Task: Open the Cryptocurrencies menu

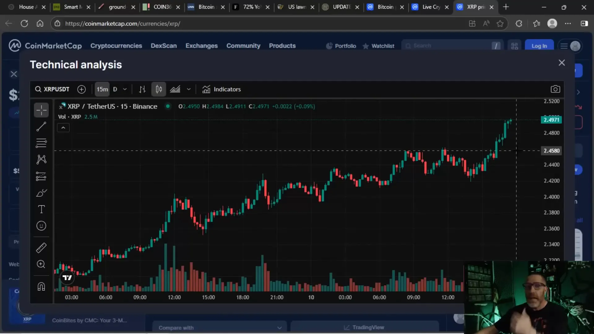Action: coord(116,46)
